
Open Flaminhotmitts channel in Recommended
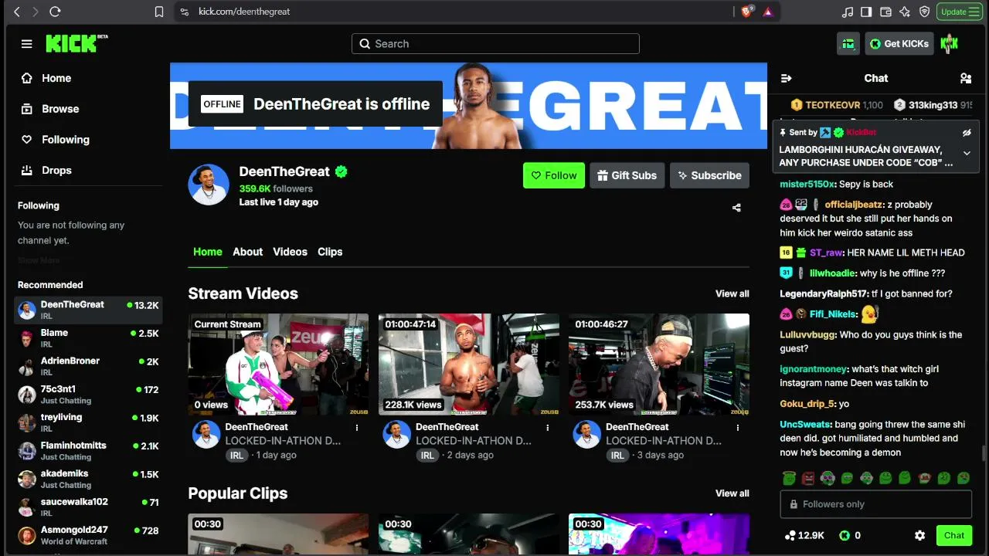[88, 451]
